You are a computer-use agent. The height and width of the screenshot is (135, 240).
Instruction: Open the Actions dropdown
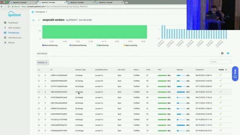click(43, 63)
